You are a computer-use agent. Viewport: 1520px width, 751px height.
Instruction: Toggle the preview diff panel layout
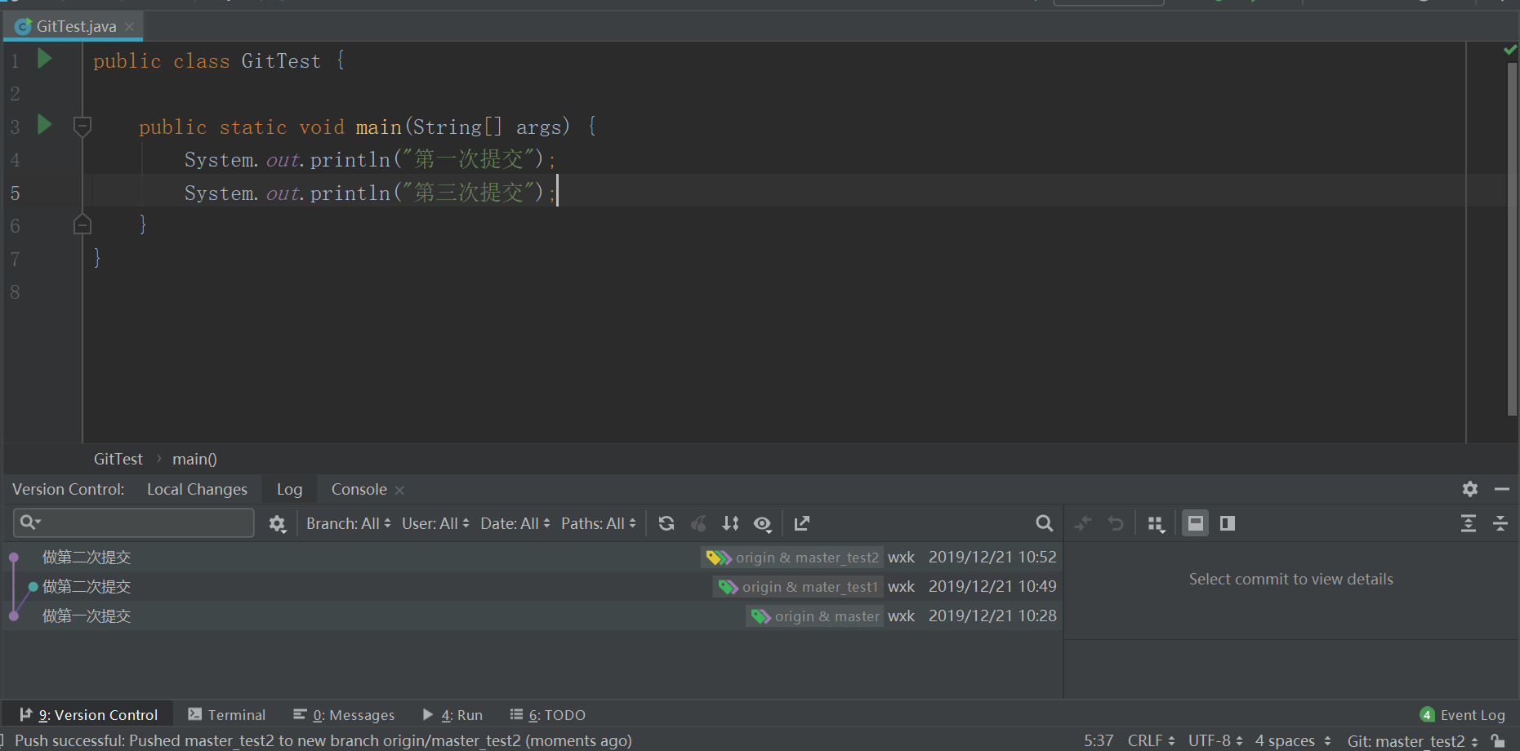[x=1228, y=523]
